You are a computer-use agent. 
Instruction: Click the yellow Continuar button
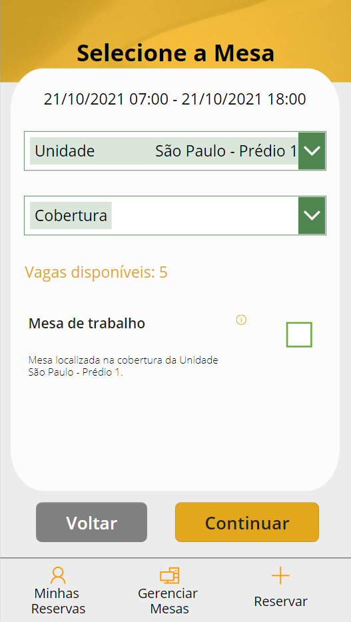(x=247, y=522)
